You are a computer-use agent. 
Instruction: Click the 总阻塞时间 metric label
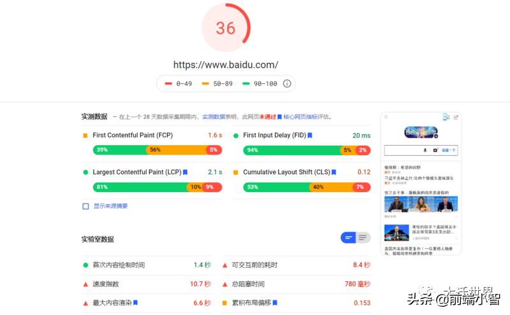tap(248, 284)
